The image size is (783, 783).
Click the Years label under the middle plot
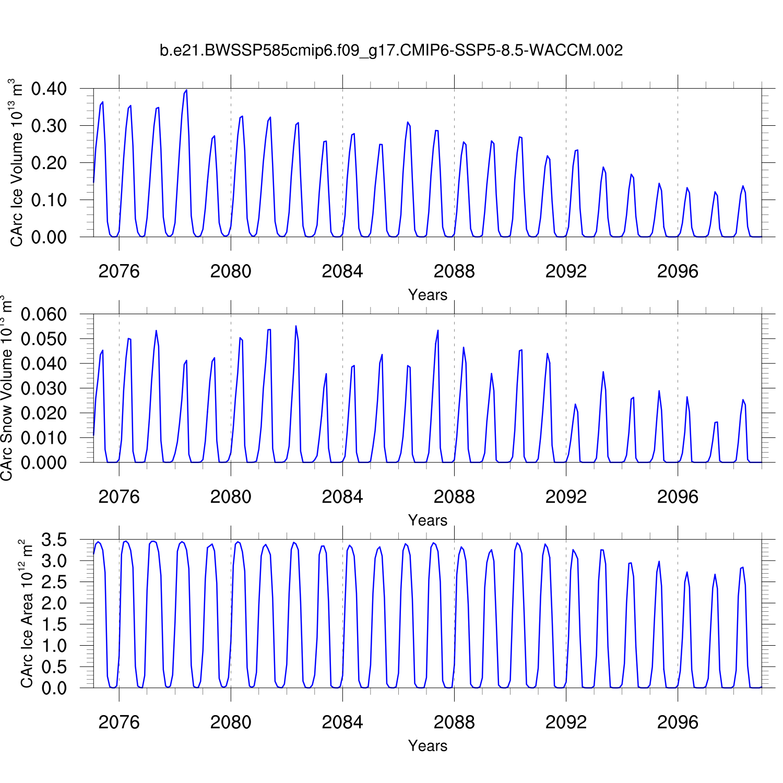click(x=428, y=520)
